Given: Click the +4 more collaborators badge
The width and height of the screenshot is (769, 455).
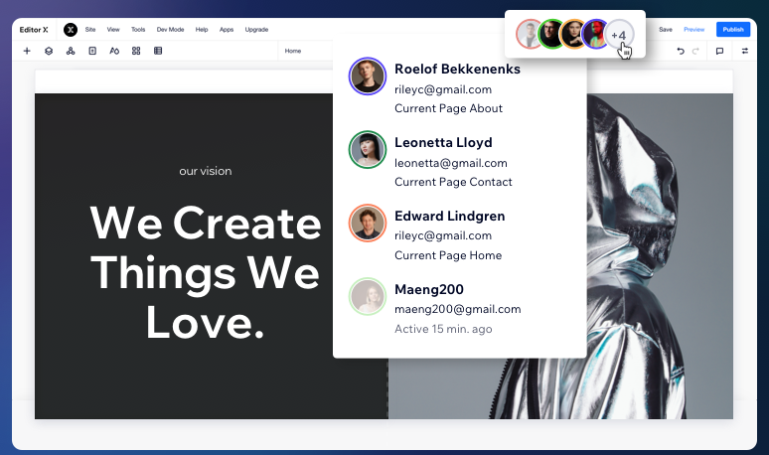Looking at the screenshot, I should pyautogui.click(x=619, y=35).
